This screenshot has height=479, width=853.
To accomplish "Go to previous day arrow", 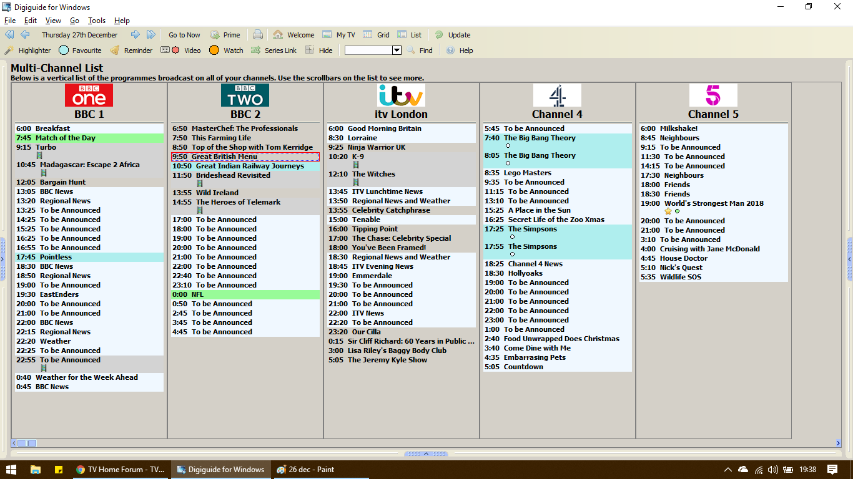I will click(x=25, y=35).
